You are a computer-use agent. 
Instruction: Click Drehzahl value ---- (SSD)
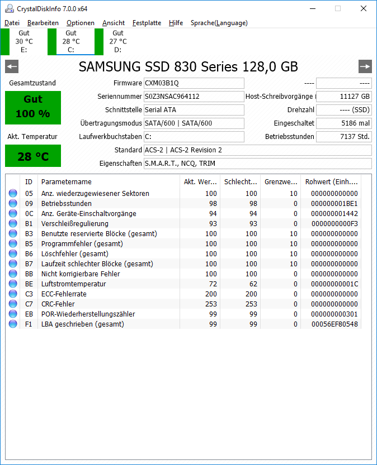344,110
